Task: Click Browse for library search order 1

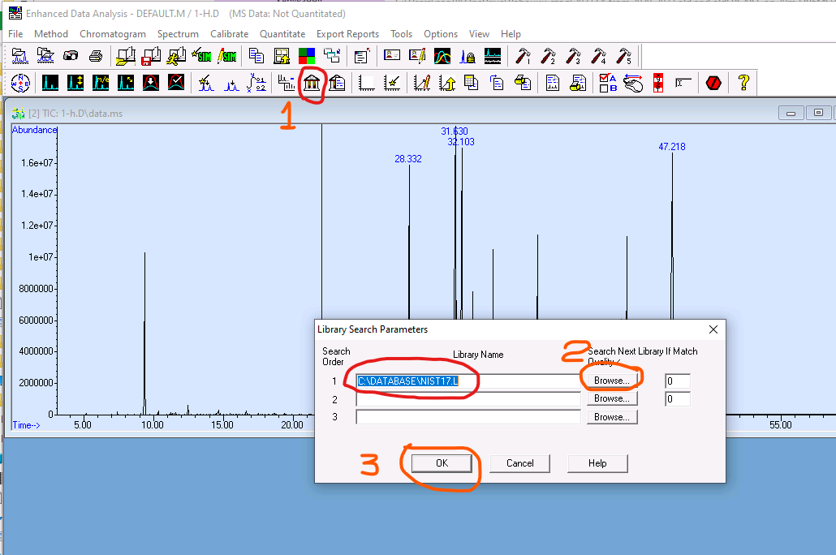Action: pyautogui.click(x=610, y=381)
